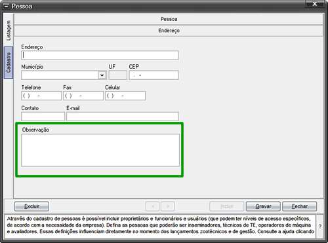This screenshot has height=243, width=328.
Task: Focus the CEP input field
Action: (x=154, y=75)
